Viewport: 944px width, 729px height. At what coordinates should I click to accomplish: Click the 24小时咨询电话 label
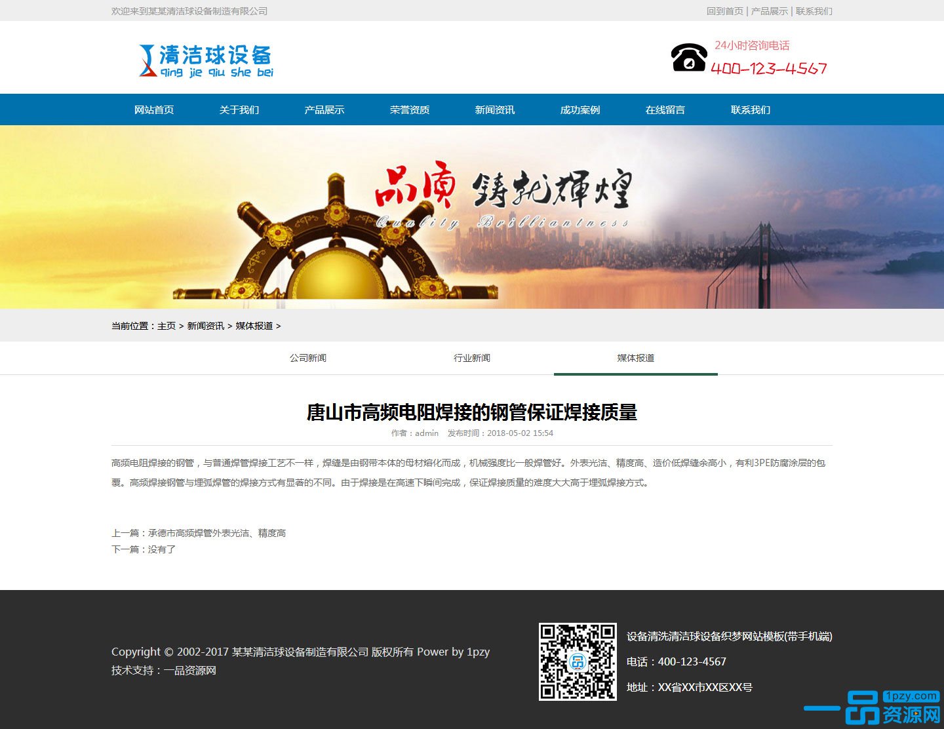click(x=752, y=45)
